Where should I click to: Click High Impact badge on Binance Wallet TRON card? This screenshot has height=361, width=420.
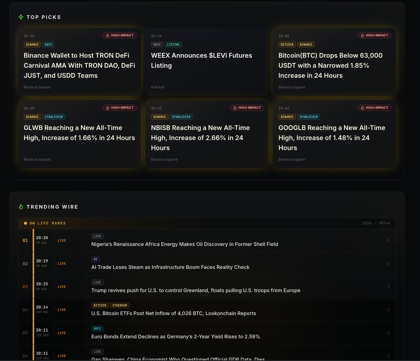(x=119, y=35)
